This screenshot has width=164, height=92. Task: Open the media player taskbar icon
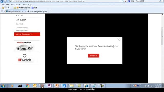12,86
